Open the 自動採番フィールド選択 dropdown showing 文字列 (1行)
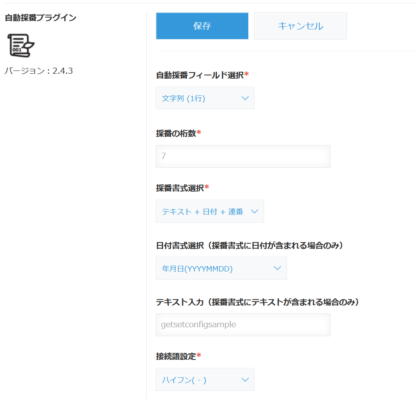The height and width of the screenshot is (399, 417). tap(205, 98)
